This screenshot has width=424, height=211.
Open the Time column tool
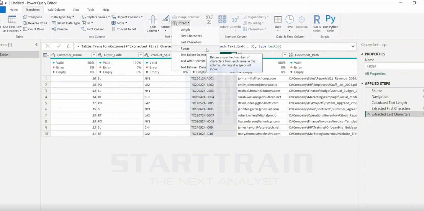289,24
